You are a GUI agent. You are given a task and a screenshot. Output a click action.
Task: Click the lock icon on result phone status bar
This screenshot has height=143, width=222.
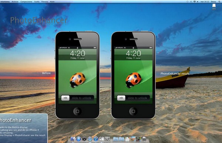click(x=133, y=48)
